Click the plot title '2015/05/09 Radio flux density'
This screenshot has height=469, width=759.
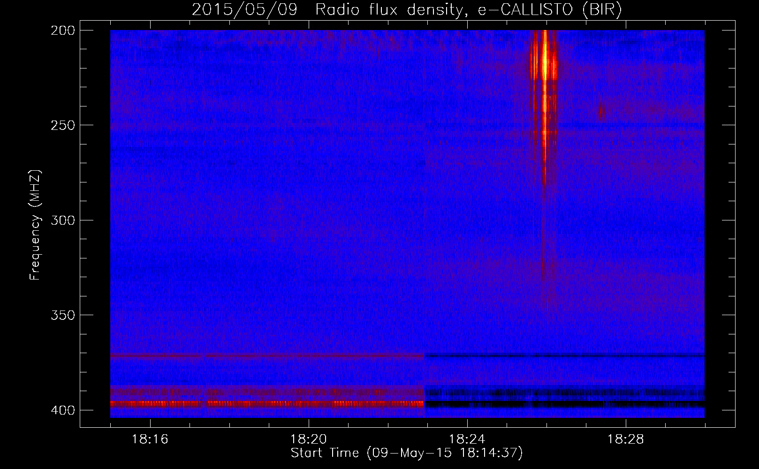(x=407, y=9)
